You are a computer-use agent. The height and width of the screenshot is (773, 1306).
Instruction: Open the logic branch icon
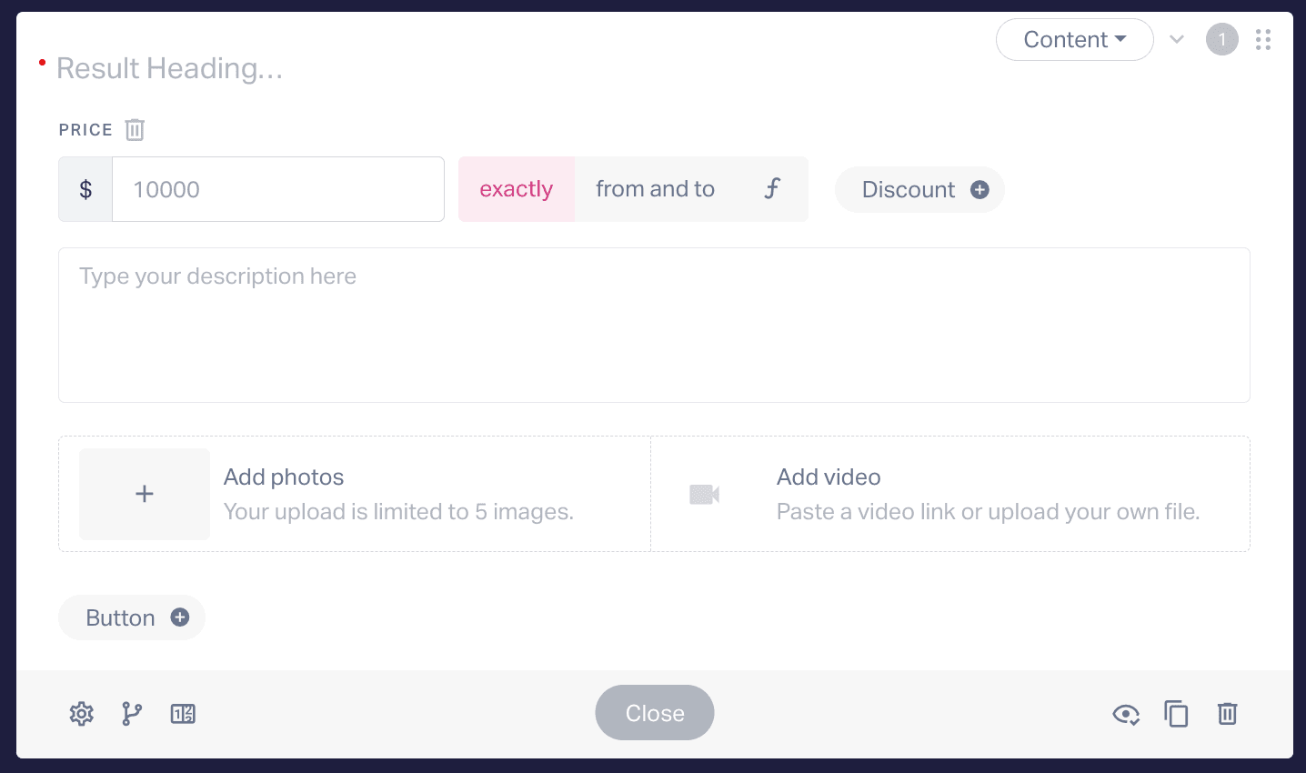pyautogui.click(x=132, y=714)
